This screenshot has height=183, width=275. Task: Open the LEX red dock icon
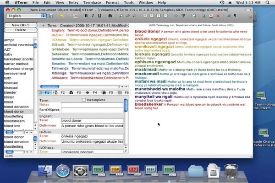(x=133, y=170)
